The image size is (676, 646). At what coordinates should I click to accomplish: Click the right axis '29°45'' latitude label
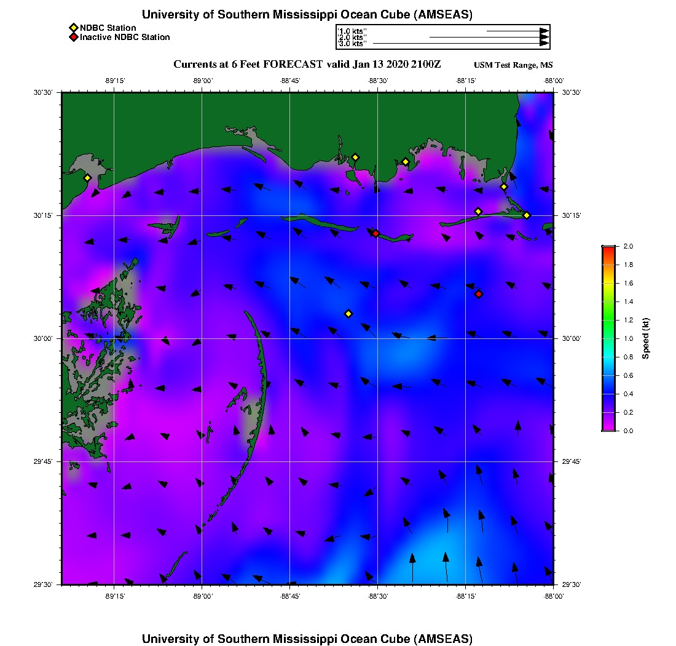click(x=572, y=462)
